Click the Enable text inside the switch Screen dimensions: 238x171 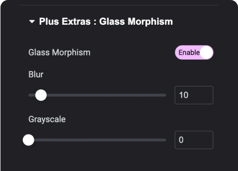(x=189, y=52)
